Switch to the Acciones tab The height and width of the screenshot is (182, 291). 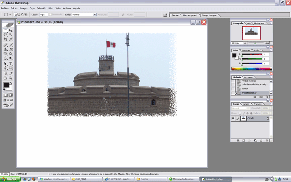(248, 77)
